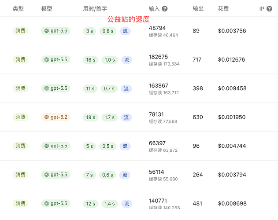Click the 消费 tag in the $0.003756 row
Screen dimensions: 278x220
pos(21,31)
